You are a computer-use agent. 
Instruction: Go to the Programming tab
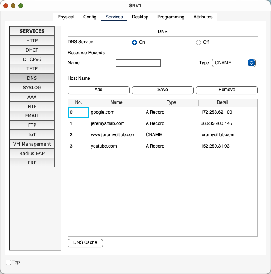coord(171,17)
